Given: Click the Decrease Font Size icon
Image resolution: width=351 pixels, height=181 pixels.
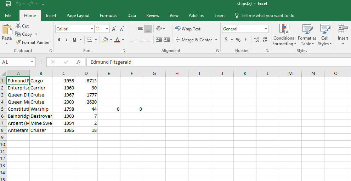Looking at the screenshot, I should coord(122,29).
